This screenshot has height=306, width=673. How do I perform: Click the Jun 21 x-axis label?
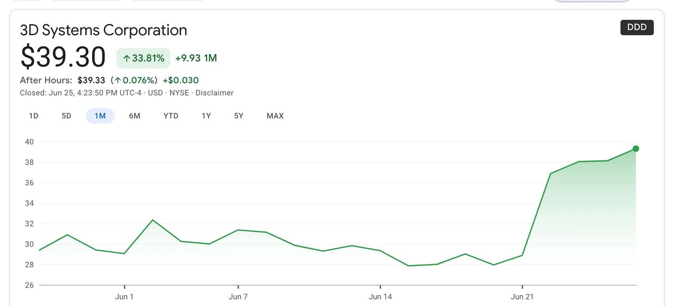point(522,297)
